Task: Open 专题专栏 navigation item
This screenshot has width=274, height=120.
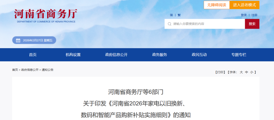Action: [239, 55]
